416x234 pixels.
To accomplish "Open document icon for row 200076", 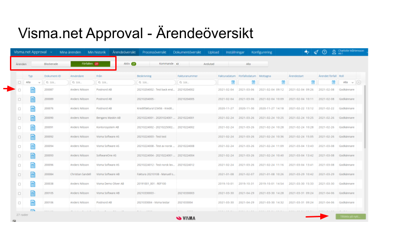I will click(32, 109).
